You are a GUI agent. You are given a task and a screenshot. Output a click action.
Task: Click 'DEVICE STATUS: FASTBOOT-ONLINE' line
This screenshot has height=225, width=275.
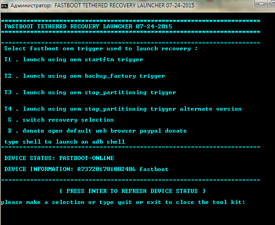click(x=59, y=158)
